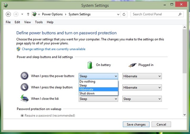The height and width of the screenshot is (134, 190).
Task: Click System Settings breadcrumb
Action: pos(80,14)
